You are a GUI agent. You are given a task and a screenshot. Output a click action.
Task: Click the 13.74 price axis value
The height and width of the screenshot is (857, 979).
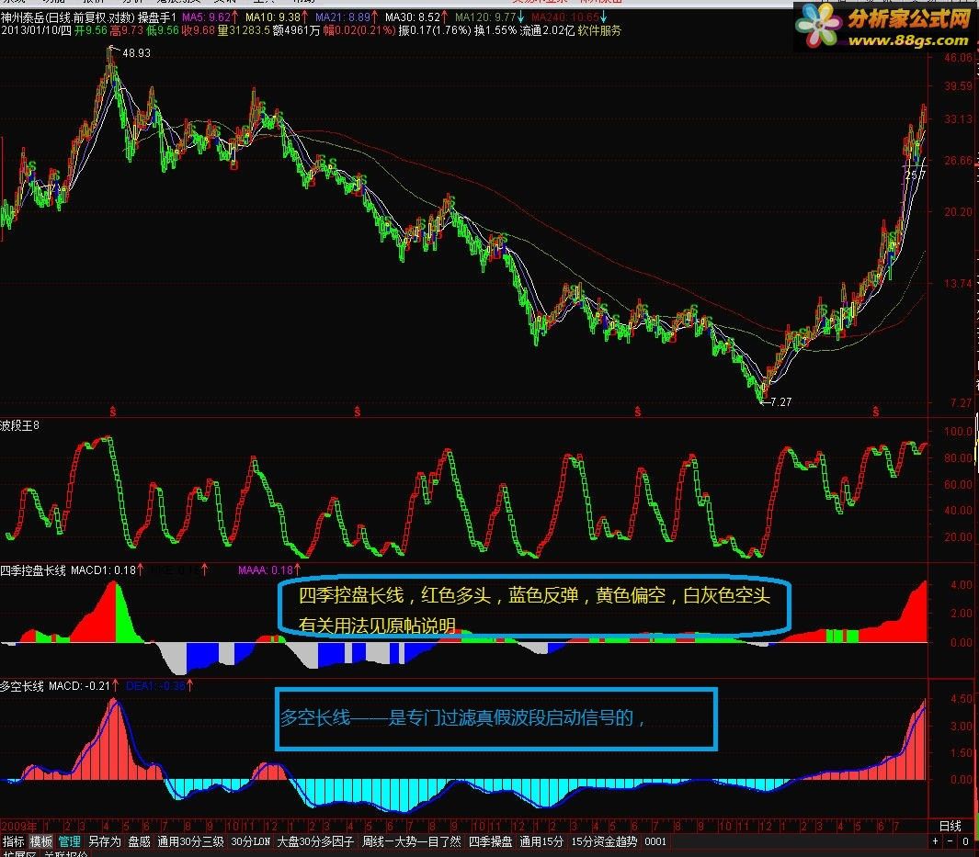tap(959, 283)
